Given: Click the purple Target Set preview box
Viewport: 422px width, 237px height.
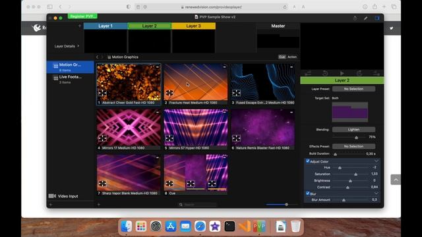Looking at the screenshot, I should pos(350,112).
